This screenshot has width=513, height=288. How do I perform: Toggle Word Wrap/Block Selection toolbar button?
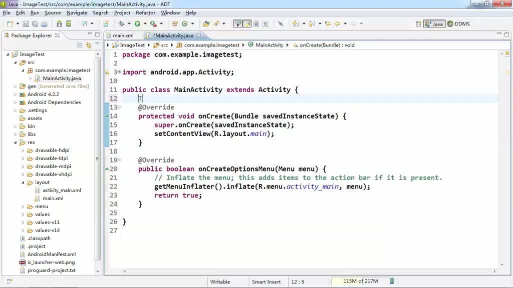point(256,24)
